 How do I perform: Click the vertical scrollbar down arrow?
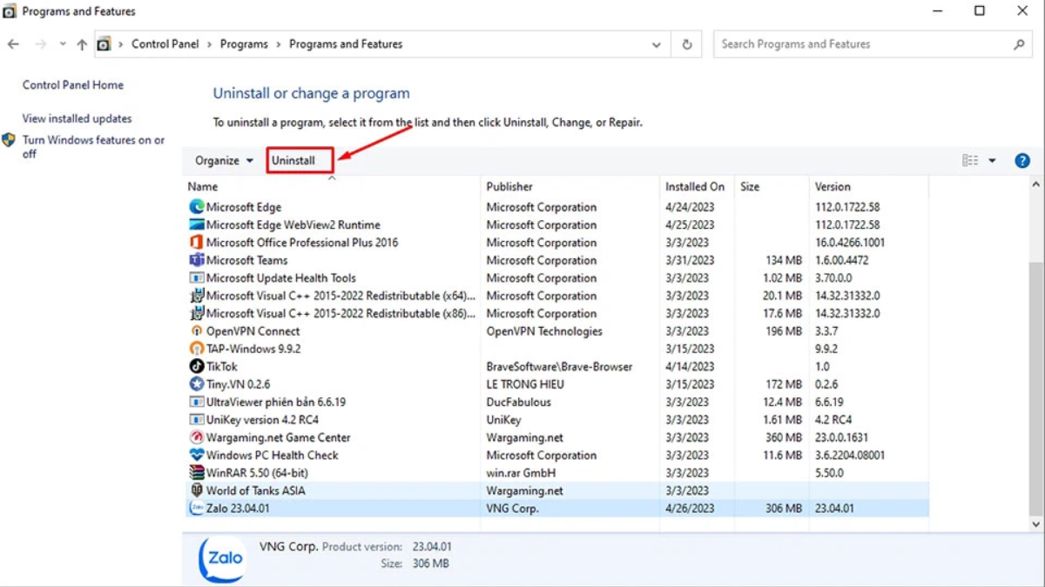pos(1036,524)
